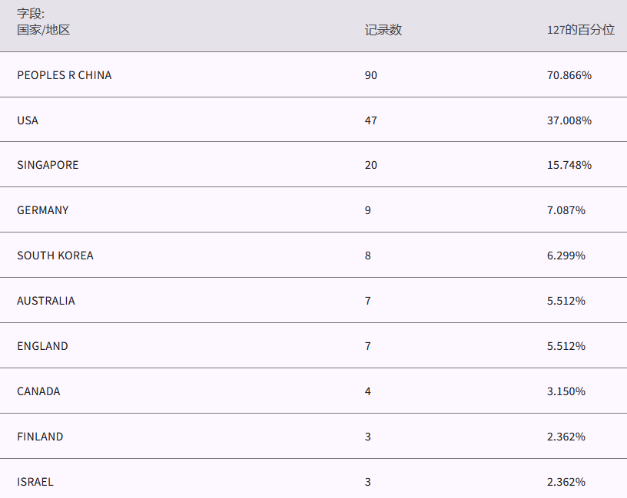
Task: Click record count 90 for China
Action: (x=371, y=75)
